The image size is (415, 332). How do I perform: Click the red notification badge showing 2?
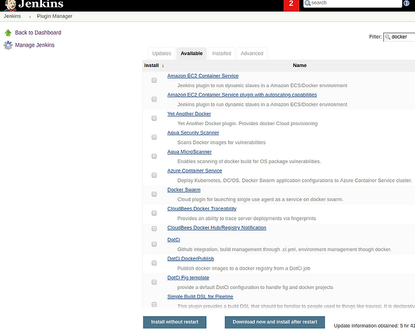[291, 5]
